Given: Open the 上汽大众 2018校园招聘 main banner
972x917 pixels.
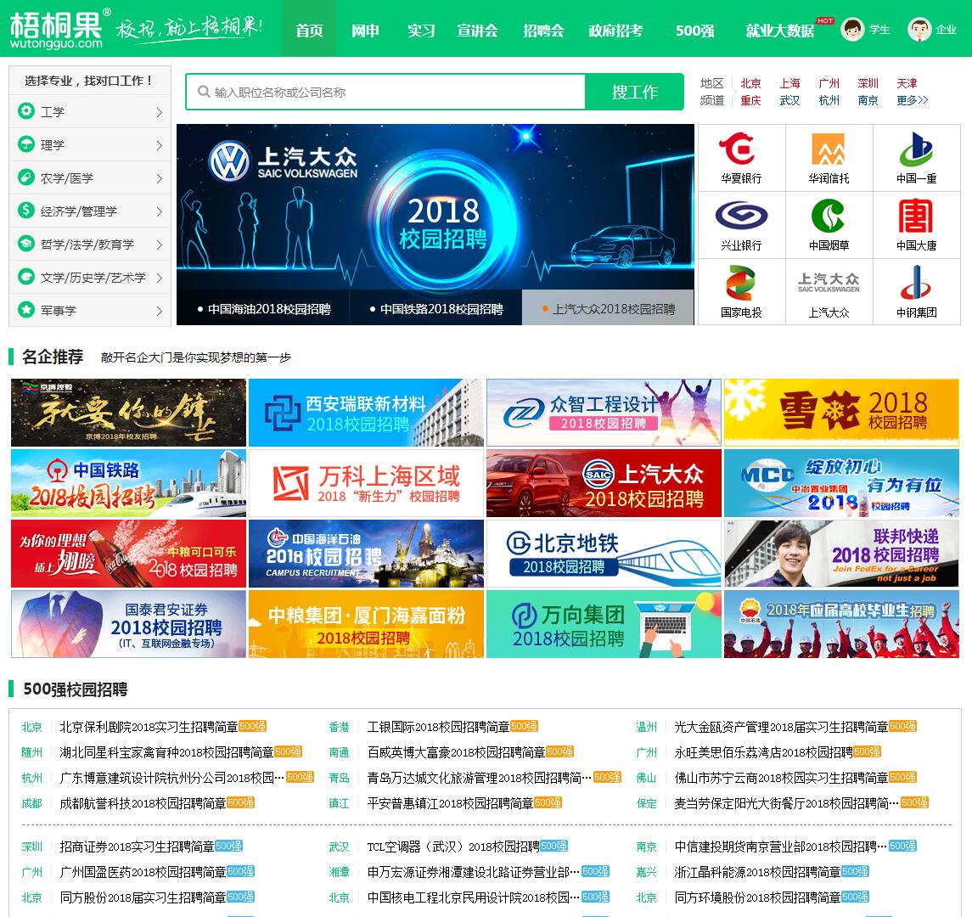Looking at the screenshot, I should tap(435, 207).
